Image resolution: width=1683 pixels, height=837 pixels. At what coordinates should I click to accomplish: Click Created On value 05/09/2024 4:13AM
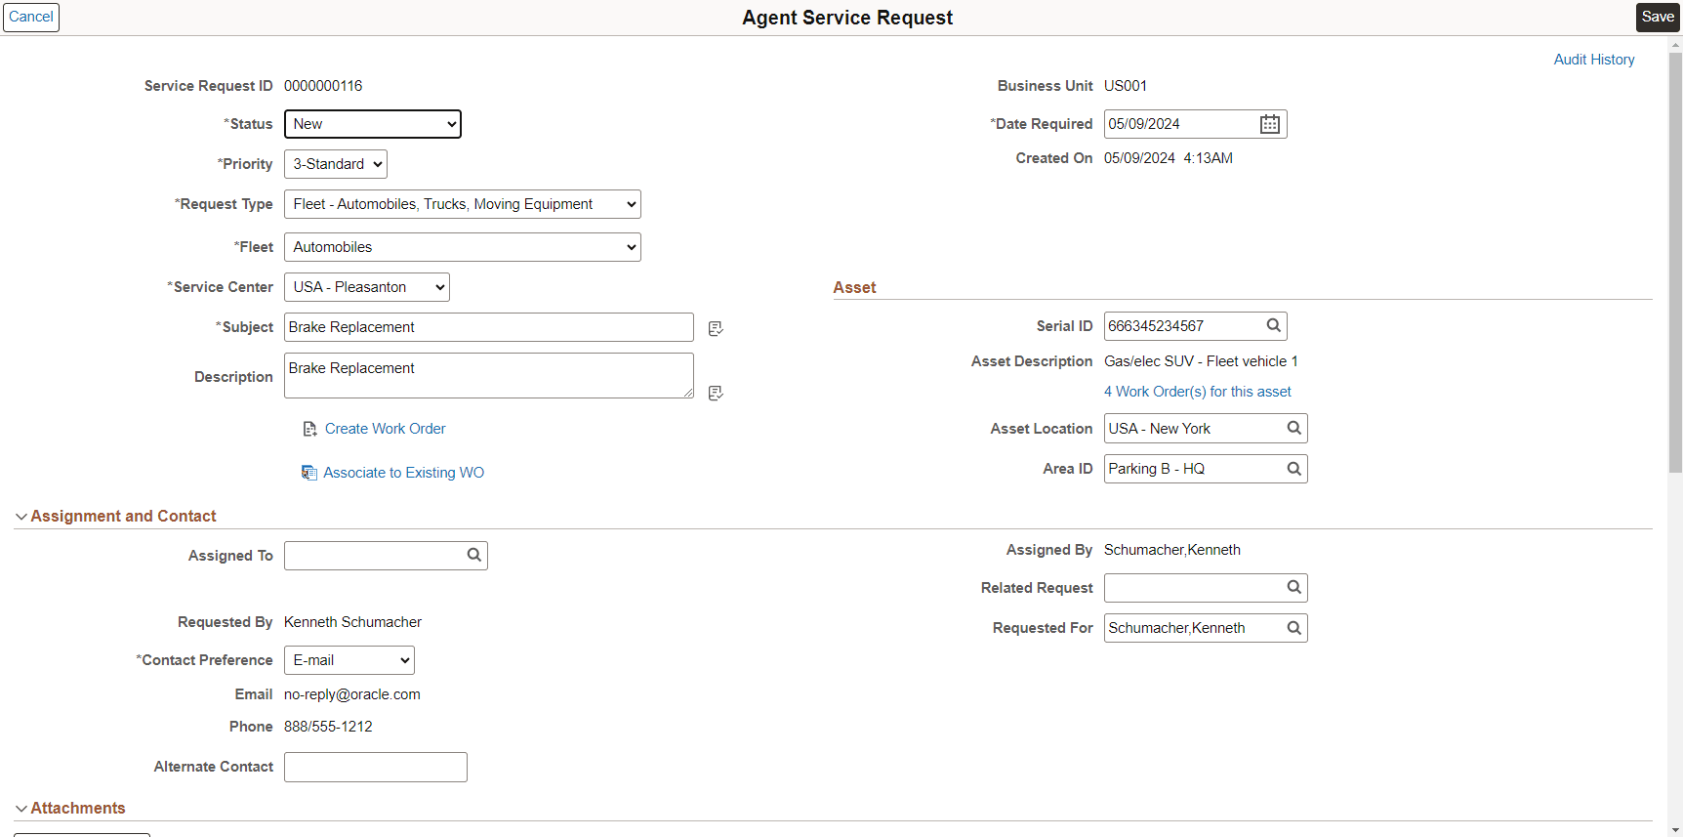click(x=1169, y=158)
